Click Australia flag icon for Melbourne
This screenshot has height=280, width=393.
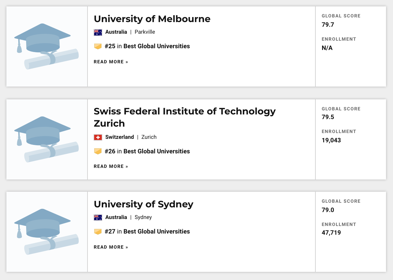click(98, 32)
